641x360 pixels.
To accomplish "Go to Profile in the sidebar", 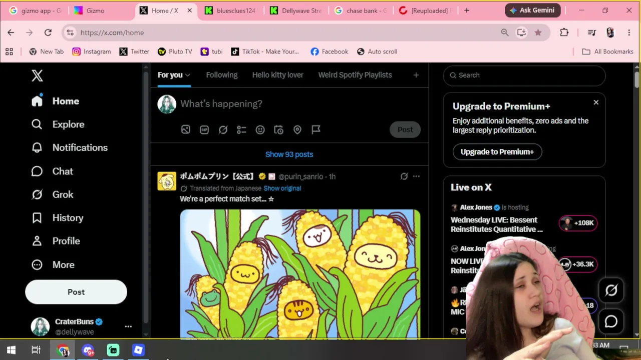I will (55, 241).
